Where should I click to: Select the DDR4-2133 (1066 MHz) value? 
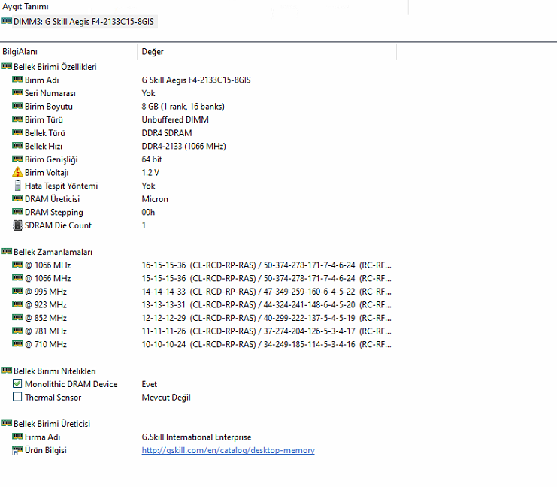[183, 146]
